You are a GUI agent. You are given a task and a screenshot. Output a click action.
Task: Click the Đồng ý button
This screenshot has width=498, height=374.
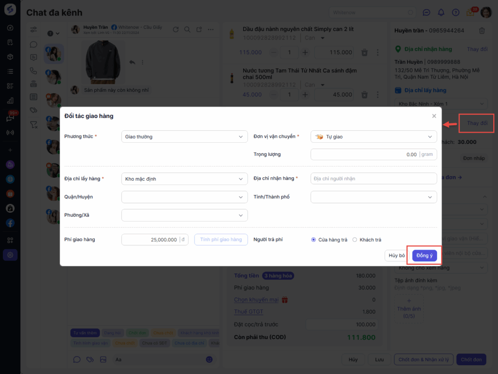tap(425, 255)
